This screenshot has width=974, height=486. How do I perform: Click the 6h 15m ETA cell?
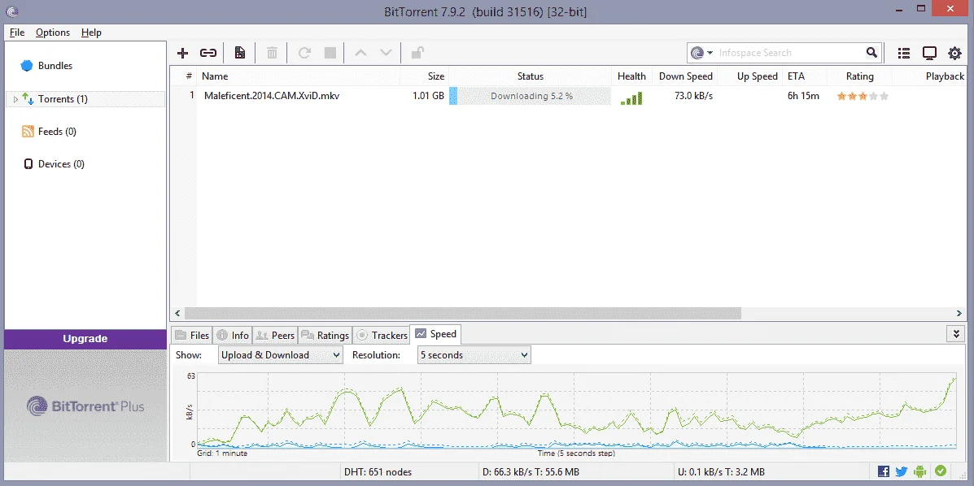pos(803,96)
